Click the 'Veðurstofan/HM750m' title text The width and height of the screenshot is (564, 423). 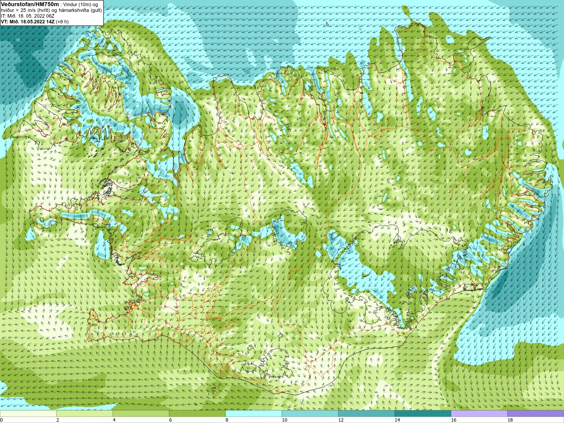(x=30, y=4)
